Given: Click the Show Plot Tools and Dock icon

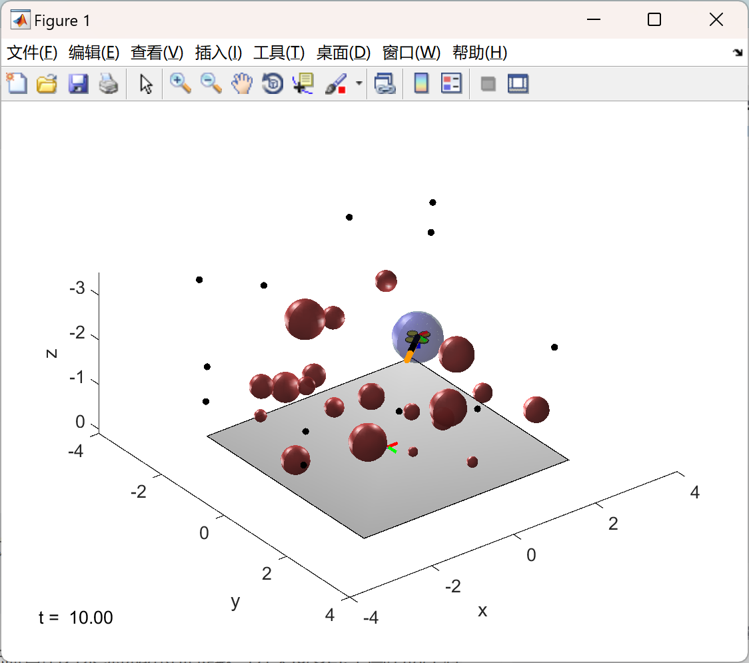Looking at the screenshot, I should tap(518, 83).
